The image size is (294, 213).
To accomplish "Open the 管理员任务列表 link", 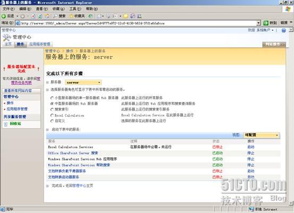I will (26, 81).
